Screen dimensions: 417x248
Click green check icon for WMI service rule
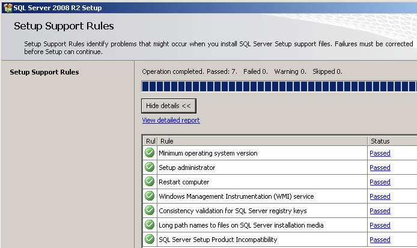[150, 196]
